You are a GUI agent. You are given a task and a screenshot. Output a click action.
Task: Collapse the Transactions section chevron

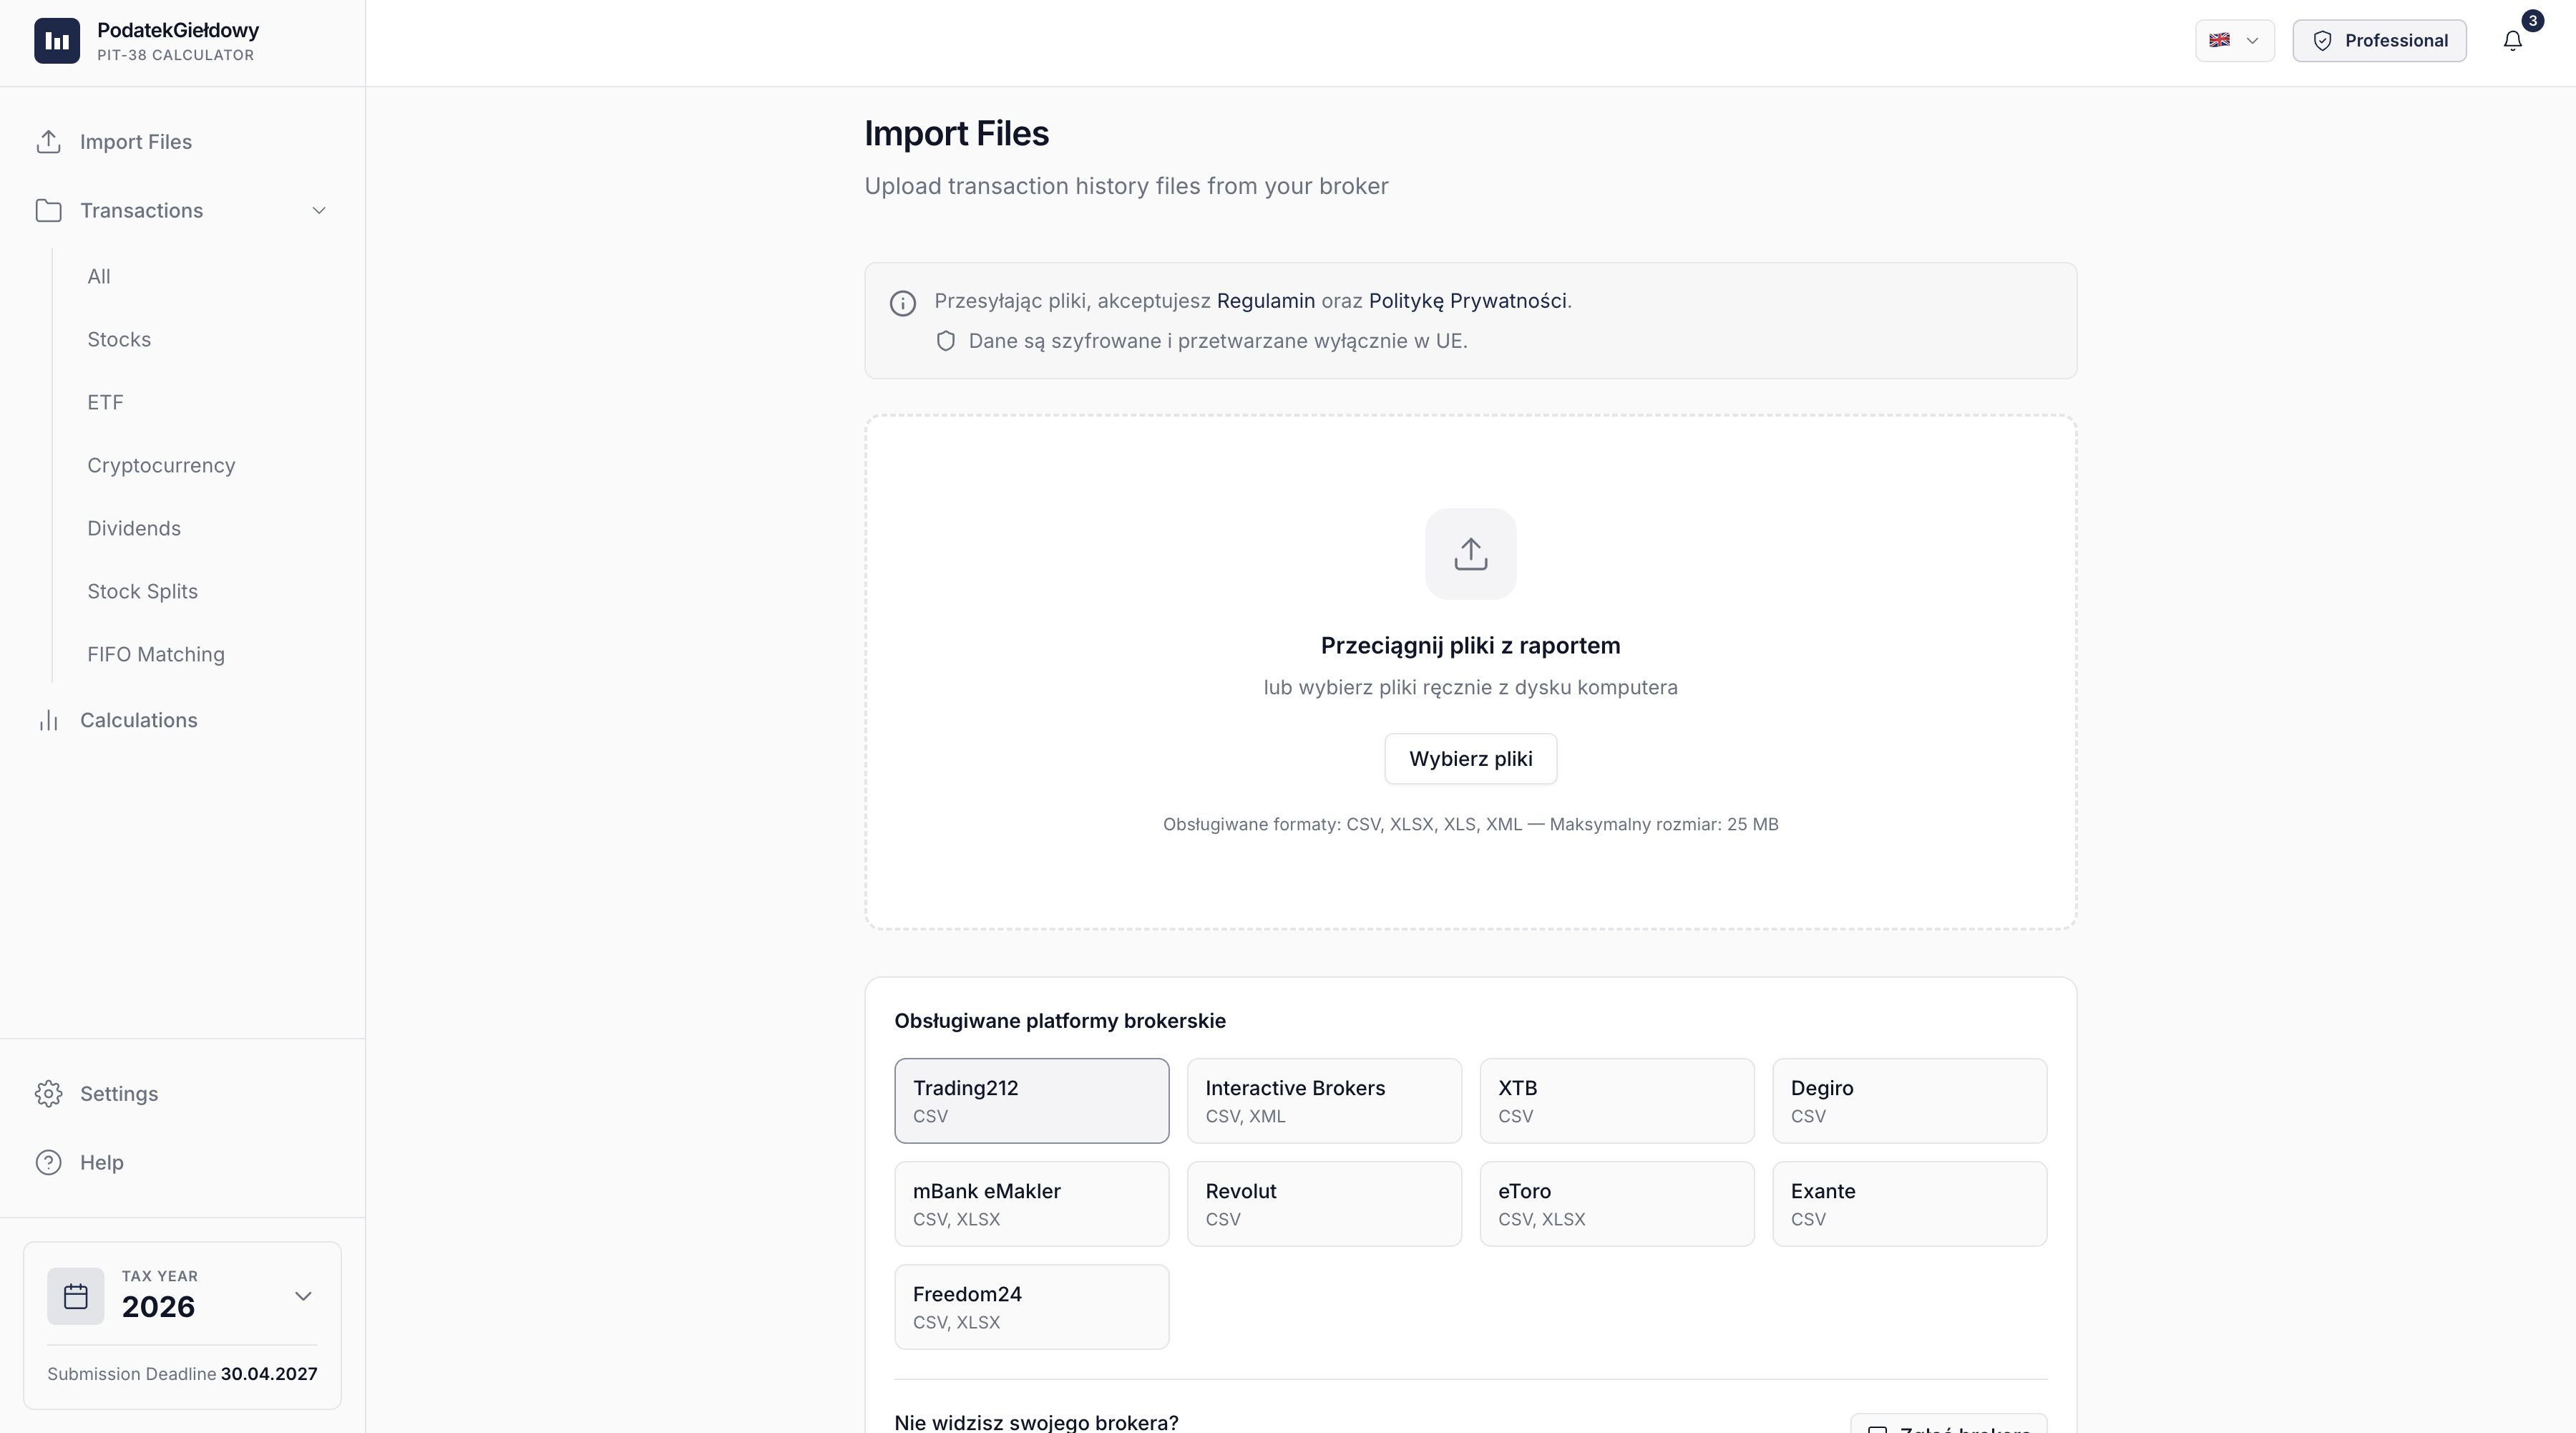pyautogui.click(x=319, y=210)
